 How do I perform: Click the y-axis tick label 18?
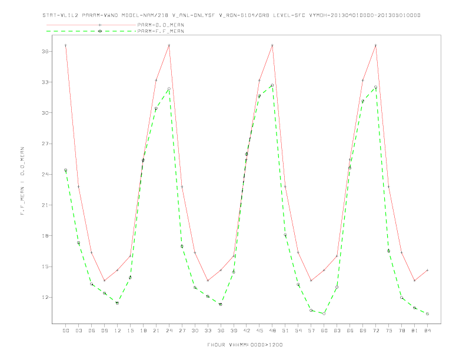[45, 236]
